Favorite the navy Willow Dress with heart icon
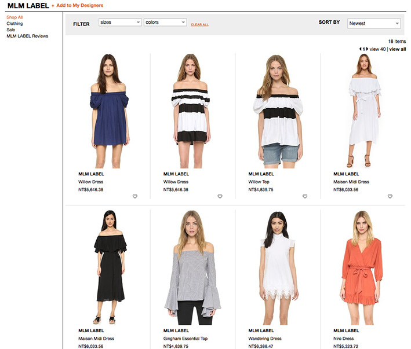The width and height of the screenshot is (411, 349). tap(134, 196)
